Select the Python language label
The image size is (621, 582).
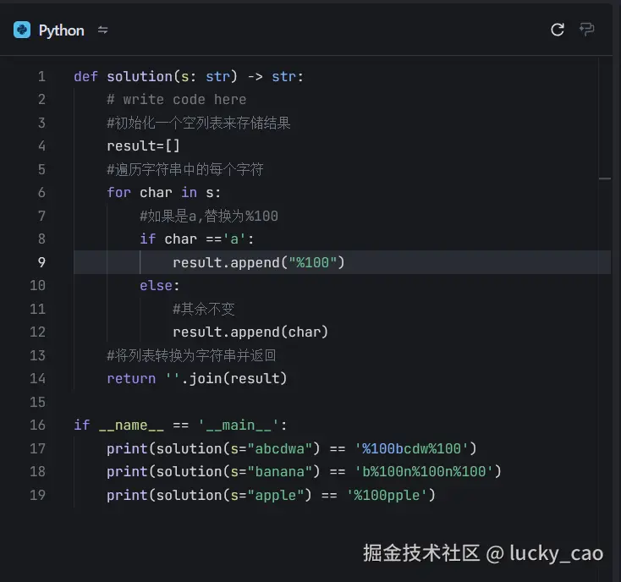[x=62, y=30]
